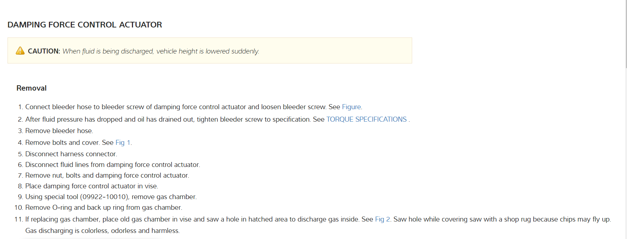Click the yellow caution warning triangle icon
The height and width of the screenshot is (239, 627).
(x=20, y=51)
